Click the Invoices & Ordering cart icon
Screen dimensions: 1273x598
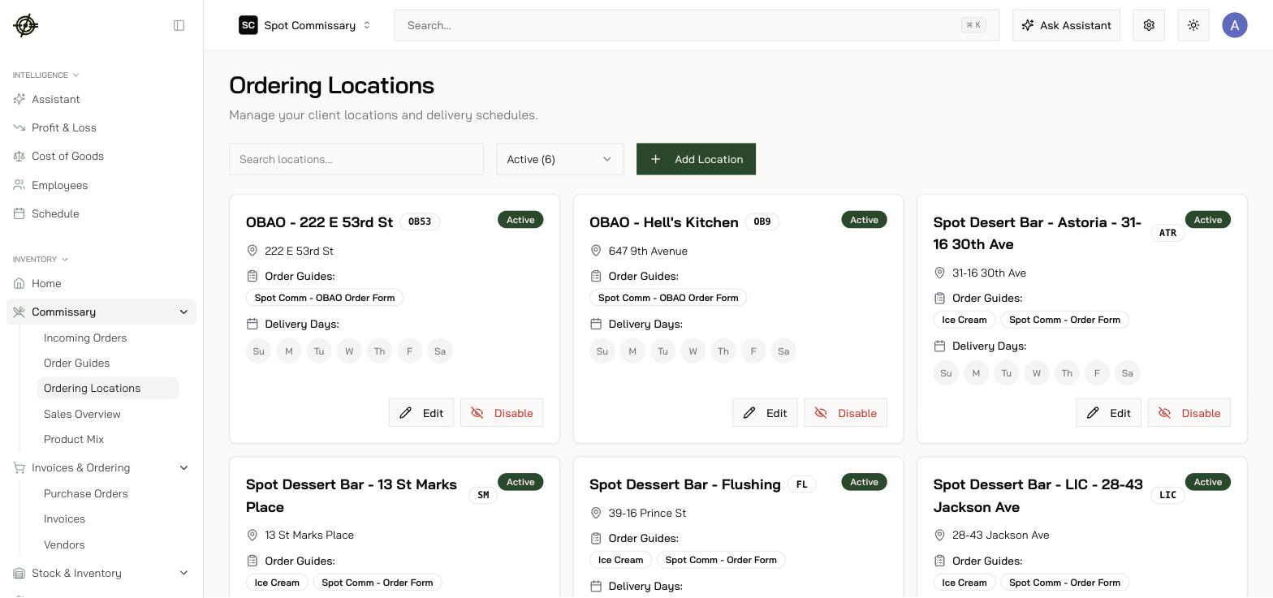pos(19,467)
